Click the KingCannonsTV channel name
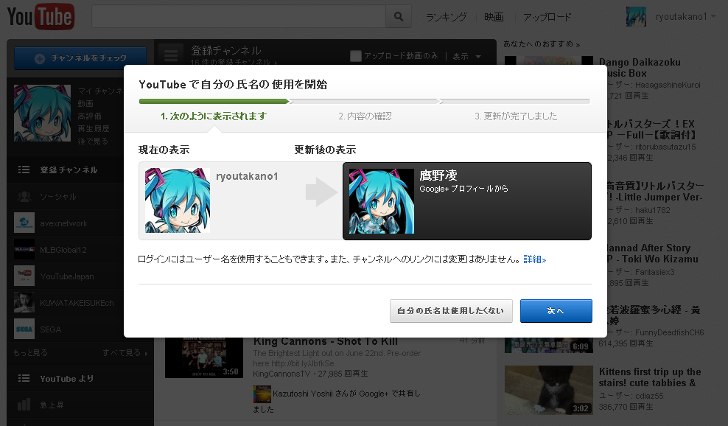Viewport: 728px width, 426px height. (x=281, y=374)
